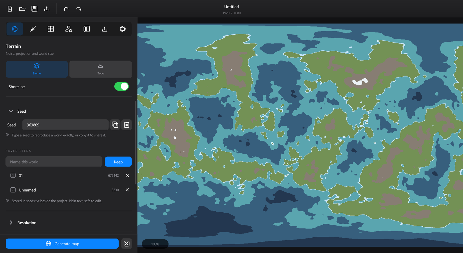The image size is (463, 253).
Task: Undo the last action
Action: (66, 9)
